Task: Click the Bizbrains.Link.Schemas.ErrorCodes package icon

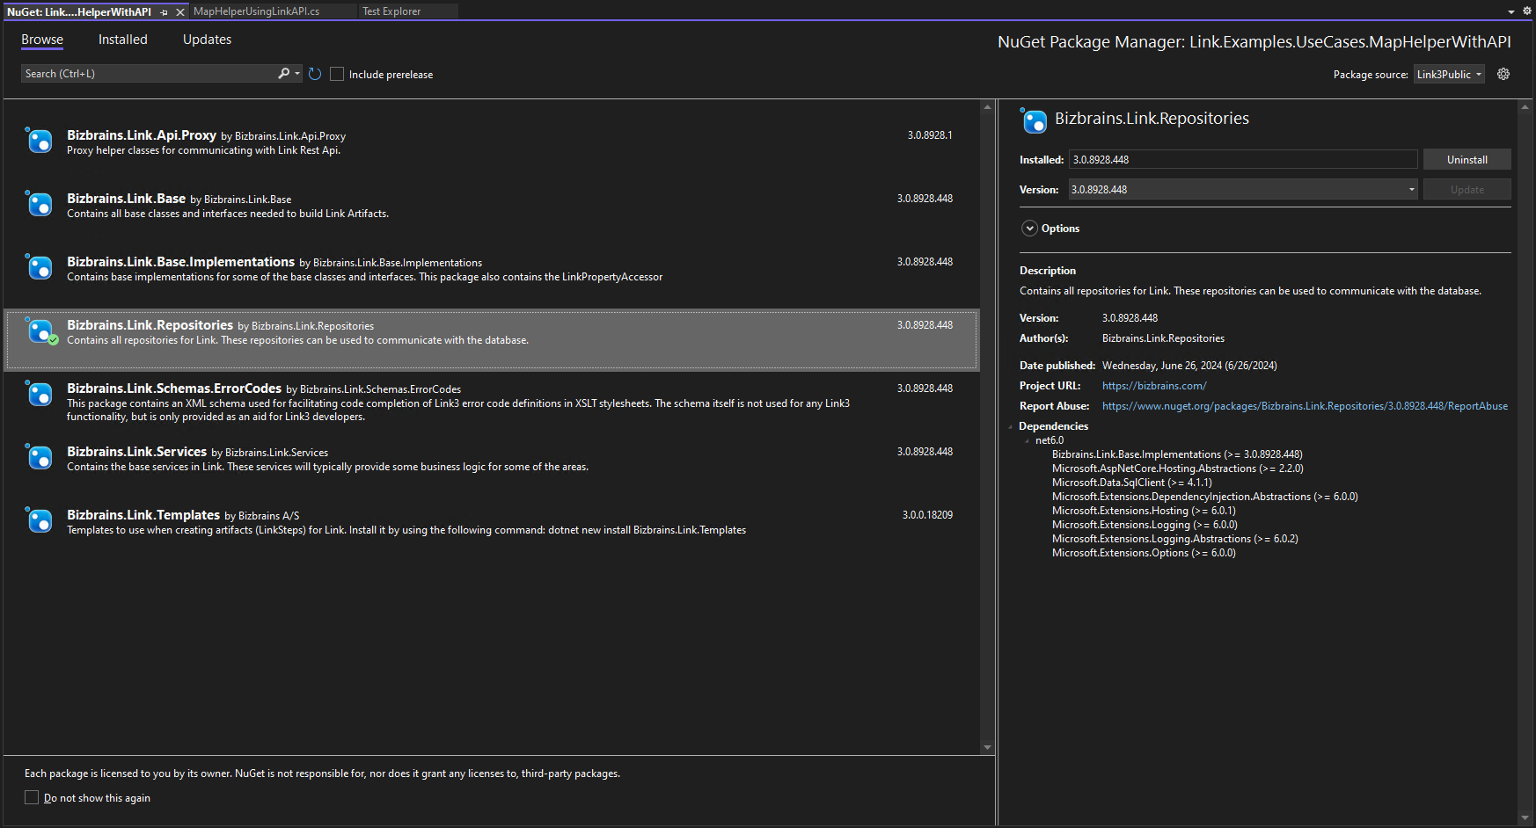Action: [x=40, y=395]
